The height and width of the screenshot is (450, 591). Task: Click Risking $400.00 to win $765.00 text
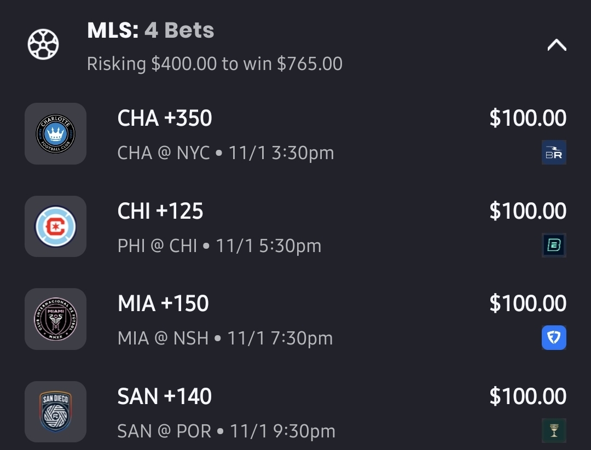pos(215,64)
